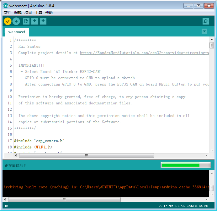Click the Upload sketch arrow button

click(16, 21)
